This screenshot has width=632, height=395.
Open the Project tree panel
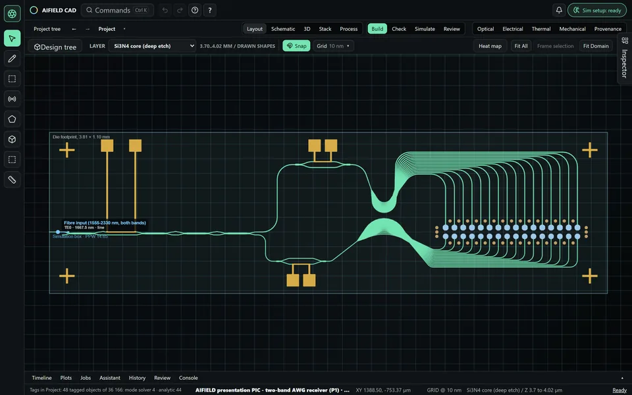pyautogui.click(x=47, y=29)
